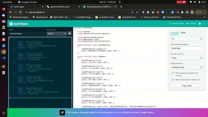Open file picker folder icon beside Source type

click(70, 33)
